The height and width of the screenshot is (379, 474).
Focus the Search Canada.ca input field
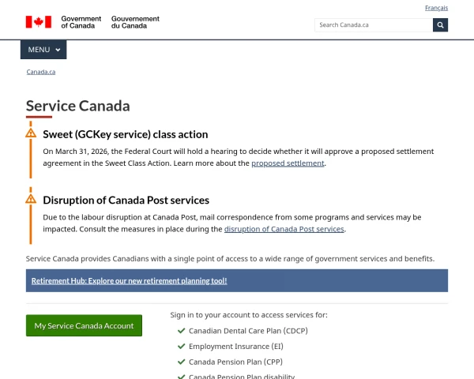point(373,24)
